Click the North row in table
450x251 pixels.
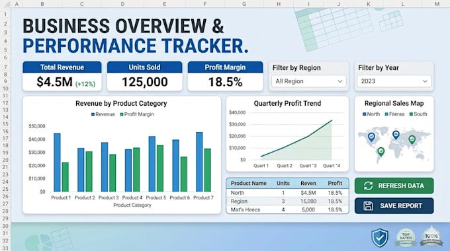tap(287, 193)
